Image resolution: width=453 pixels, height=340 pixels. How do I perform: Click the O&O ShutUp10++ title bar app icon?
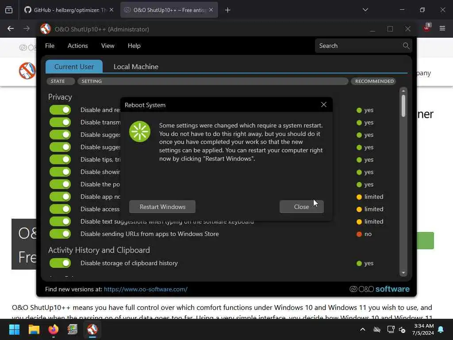46,29
